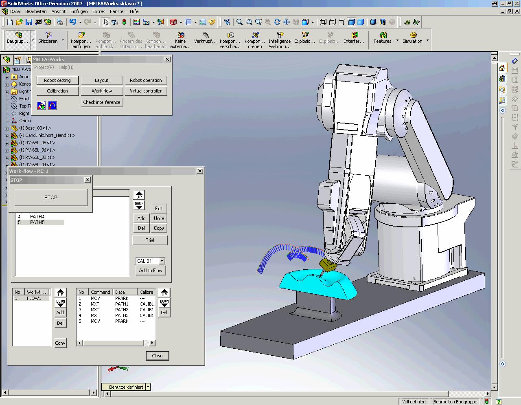The image size is (521, 405).
Task: Click the Unite button
Action: click(x=159, y=218)
